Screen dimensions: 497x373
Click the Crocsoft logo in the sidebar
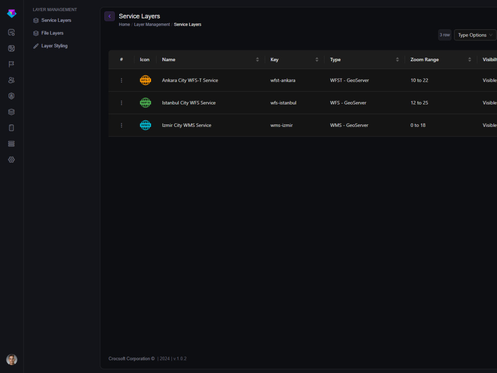[x=12, y=13]
